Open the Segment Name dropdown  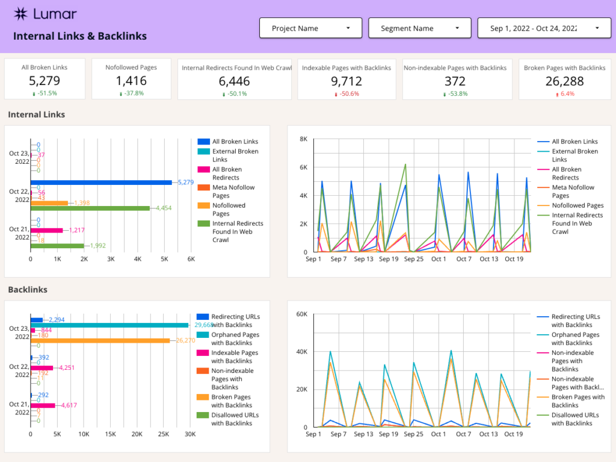point(419,28)
